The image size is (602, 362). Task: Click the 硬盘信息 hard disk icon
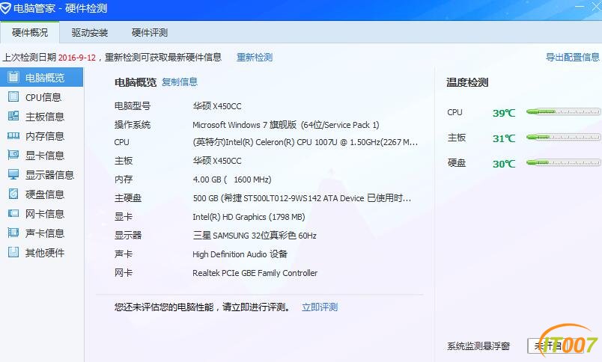[x=13, y=194]
